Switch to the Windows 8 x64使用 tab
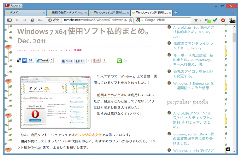The height and width of the screenshot is (159, 242). tap(110, 13)
